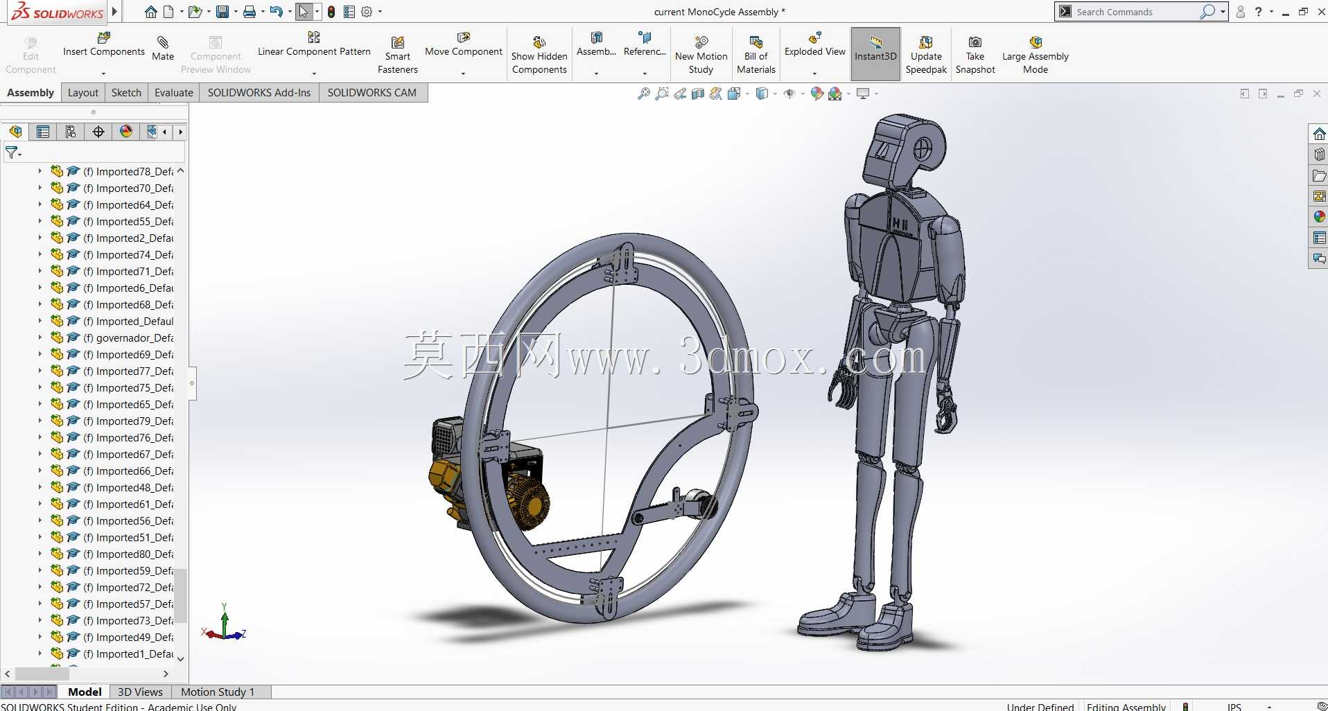This screenshot has height=711, width=1328.
Task: Create a Bill of Materials
Action: (x=756, y=54)
